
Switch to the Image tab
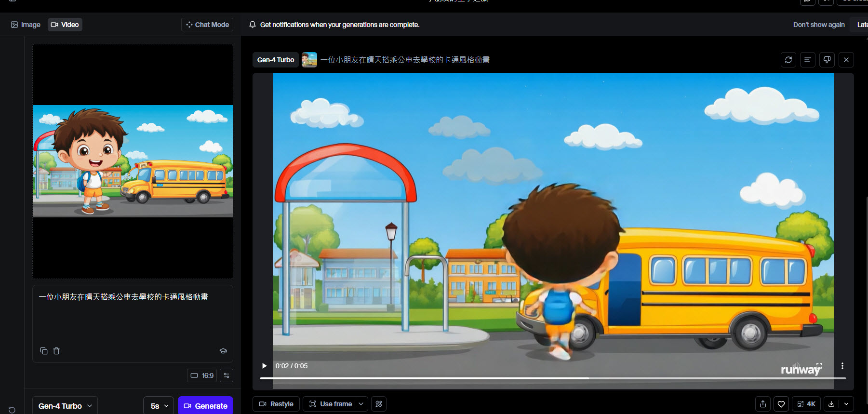26,25
